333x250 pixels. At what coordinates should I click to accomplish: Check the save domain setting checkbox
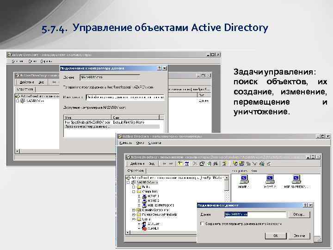[202, 224]
